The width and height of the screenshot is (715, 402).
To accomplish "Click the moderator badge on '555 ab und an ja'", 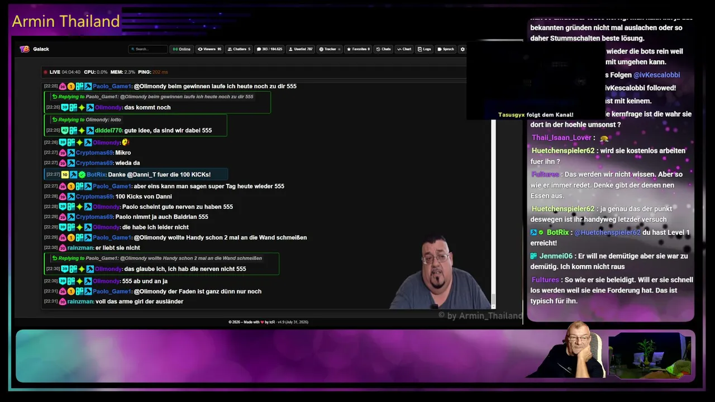I will [88, 281].
